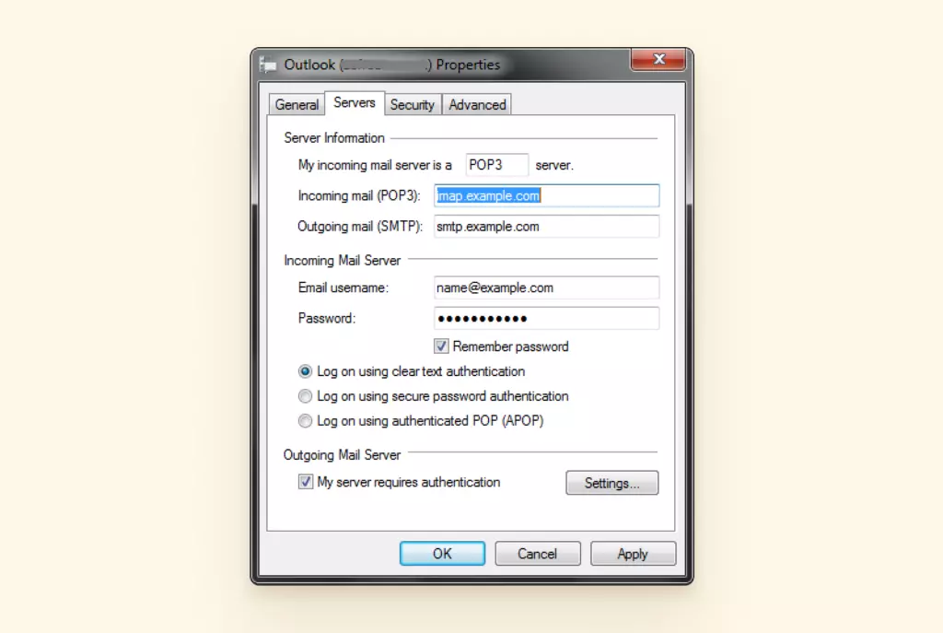Select secure password authentication radio option
Screen dimensions: 943x633
tap(305, 396)
